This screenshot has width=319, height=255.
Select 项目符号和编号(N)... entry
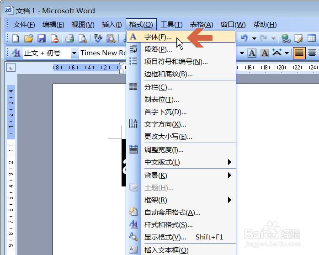[181, 61]
